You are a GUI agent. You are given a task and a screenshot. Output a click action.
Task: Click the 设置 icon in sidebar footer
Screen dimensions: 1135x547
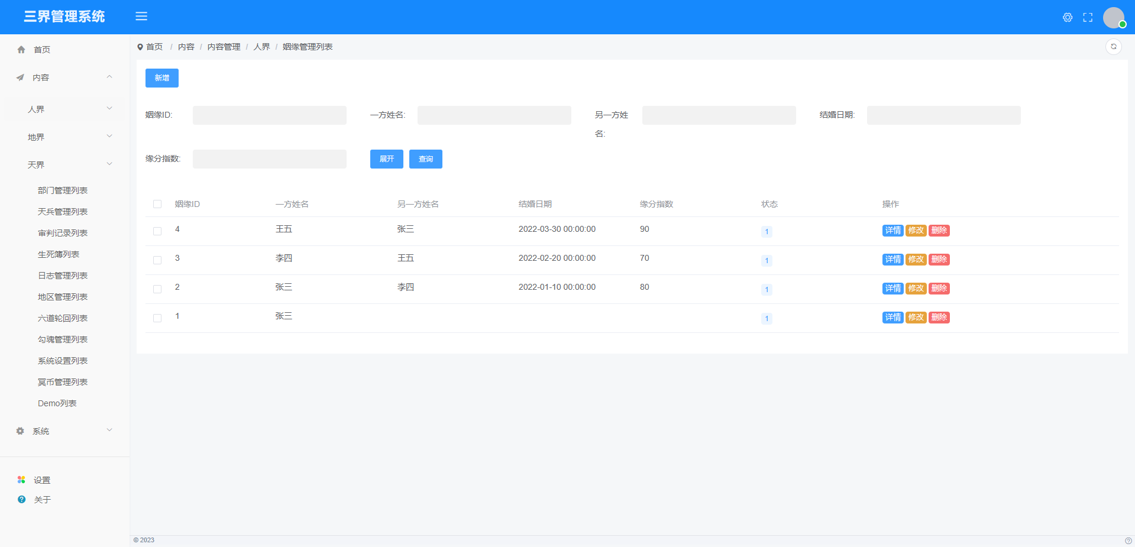21,480
